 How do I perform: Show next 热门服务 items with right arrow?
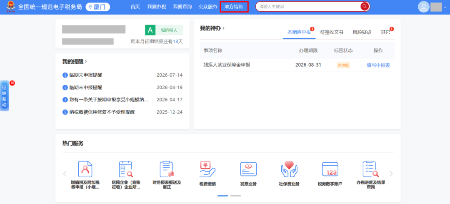391,174
